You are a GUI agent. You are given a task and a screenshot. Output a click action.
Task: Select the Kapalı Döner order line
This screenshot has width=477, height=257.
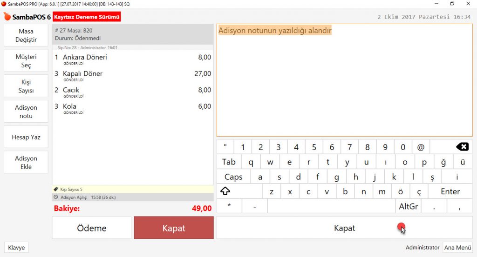[132, 75]
